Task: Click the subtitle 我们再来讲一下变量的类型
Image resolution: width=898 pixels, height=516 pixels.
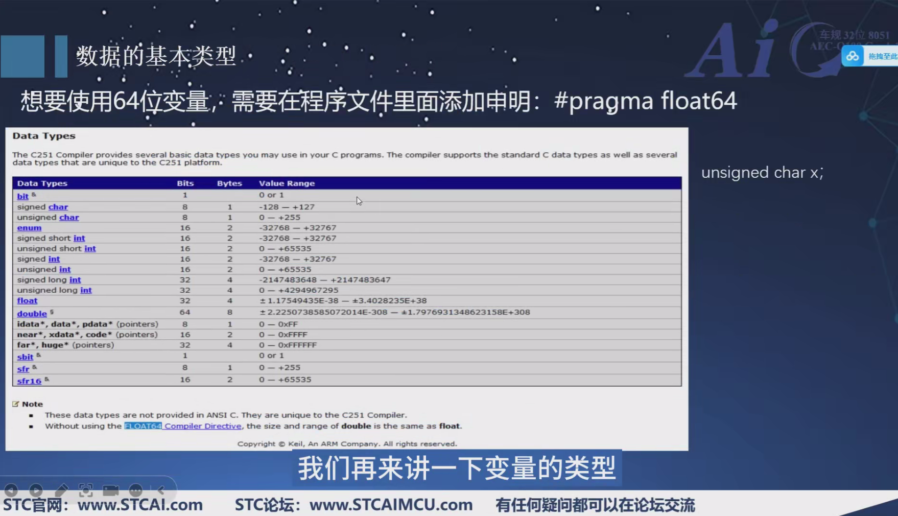Action: (x=457, y=468)
